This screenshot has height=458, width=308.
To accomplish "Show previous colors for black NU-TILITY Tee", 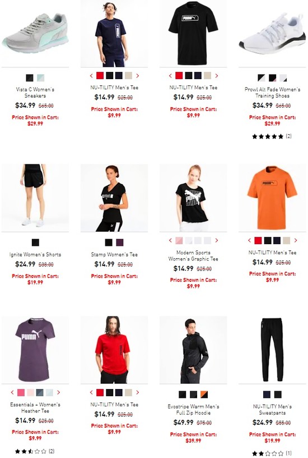I will pyautogui.click(x=170, y=76).
